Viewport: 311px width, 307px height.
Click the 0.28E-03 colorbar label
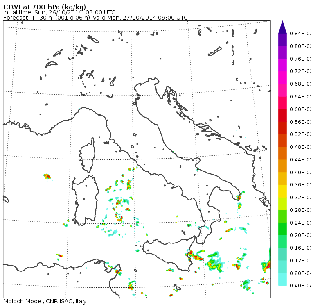(x=300, y=210)
